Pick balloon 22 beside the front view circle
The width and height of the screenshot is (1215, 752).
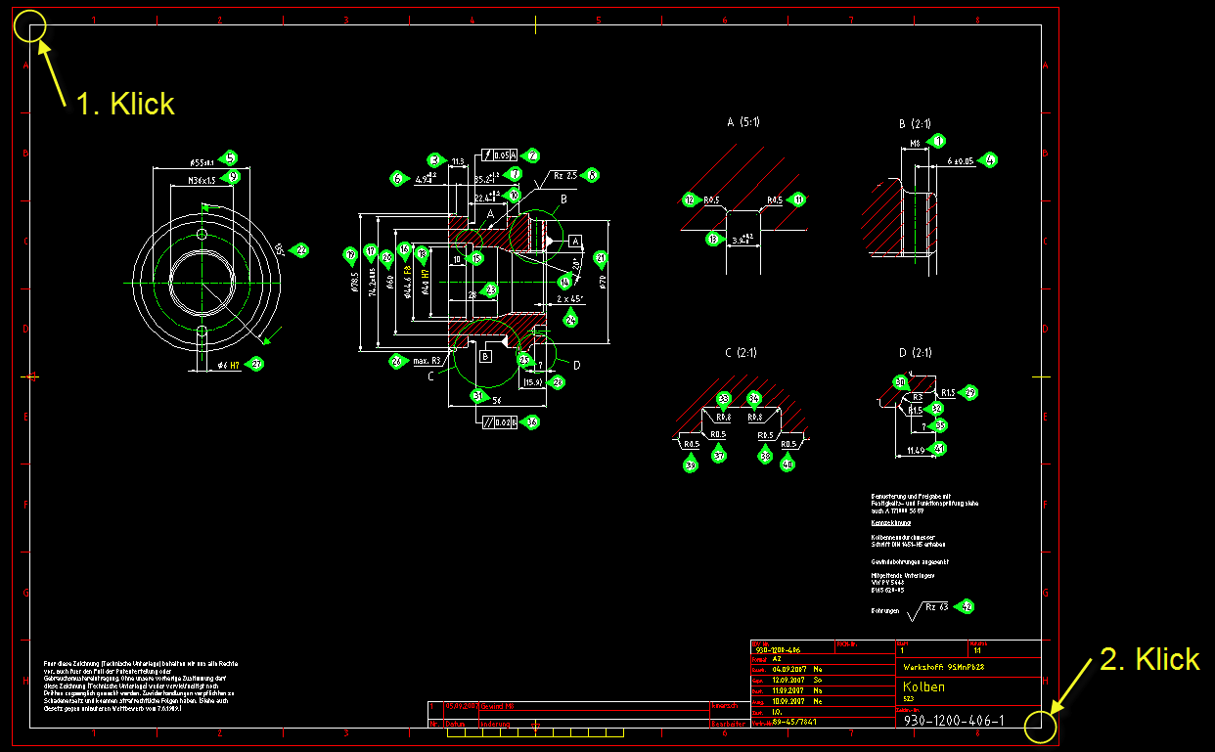pos(299,250)
